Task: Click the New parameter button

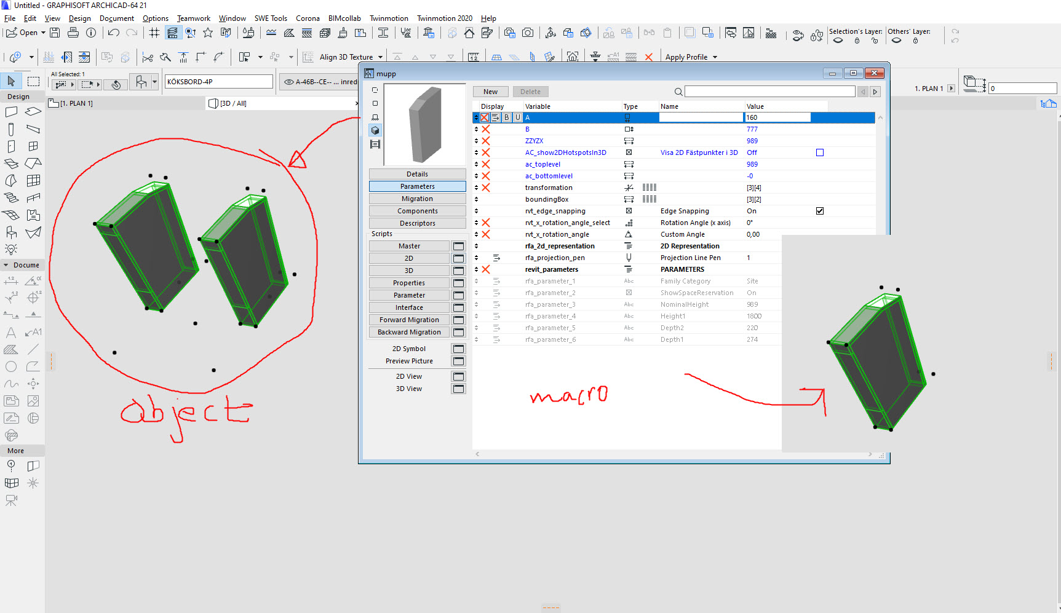Action: click(x=490, y=92)
